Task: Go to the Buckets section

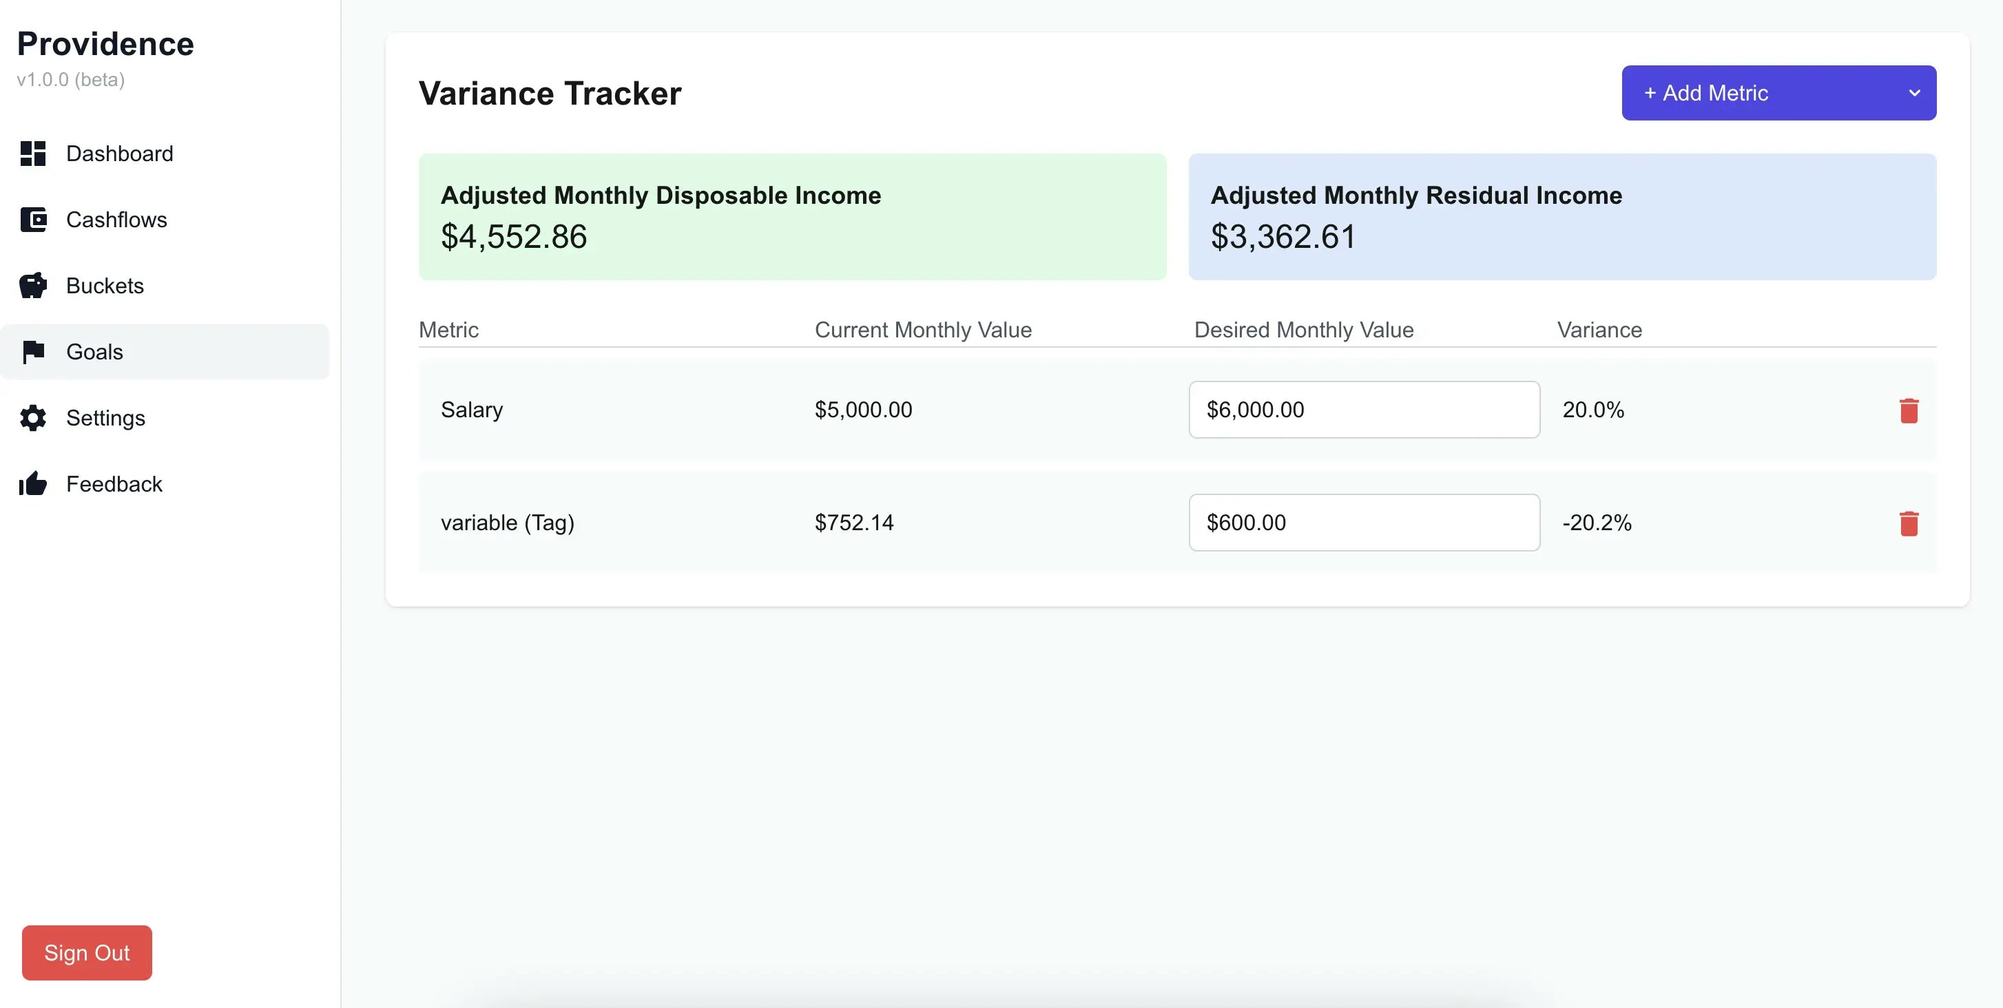Action: (105, 286)
